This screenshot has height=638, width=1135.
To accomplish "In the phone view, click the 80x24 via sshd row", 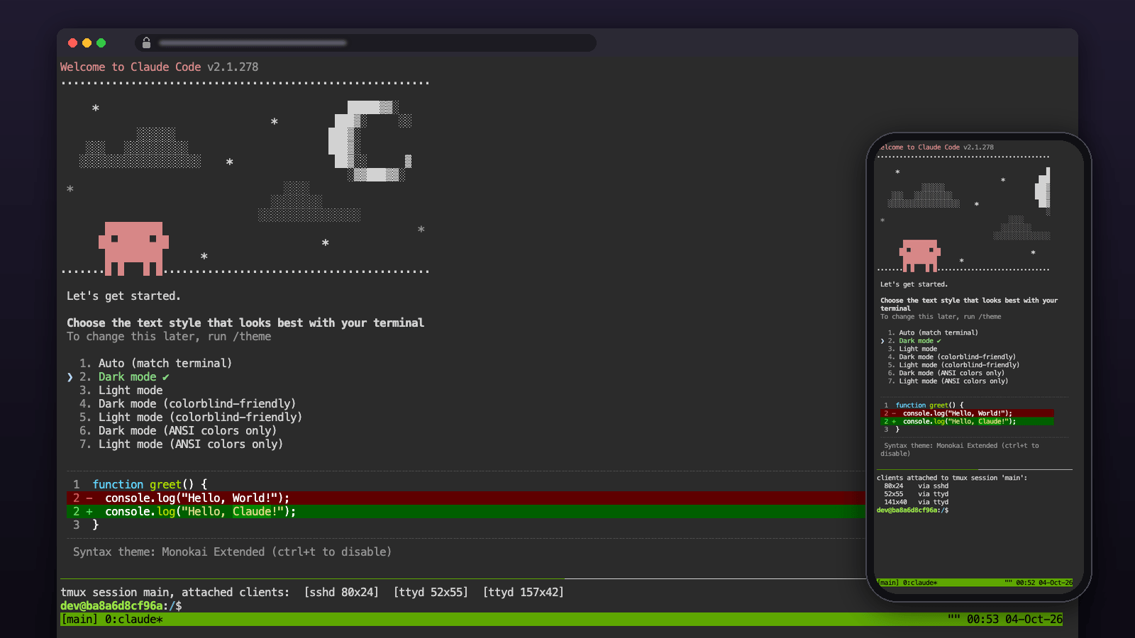I will [x=916, y=486].
